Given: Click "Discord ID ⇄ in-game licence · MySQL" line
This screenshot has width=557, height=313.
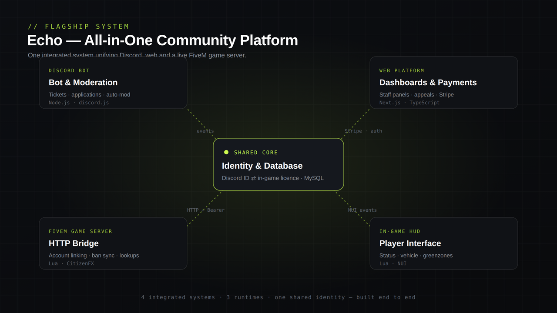Looking at the screenshot, I should 273,178.
